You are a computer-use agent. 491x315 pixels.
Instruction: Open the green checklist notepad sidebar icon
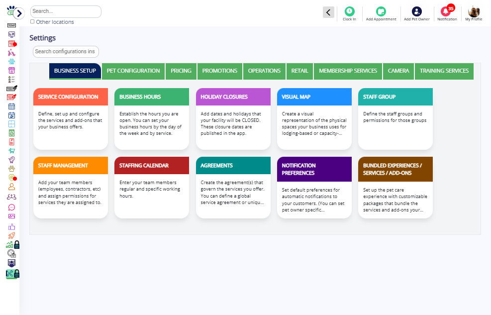11,133
